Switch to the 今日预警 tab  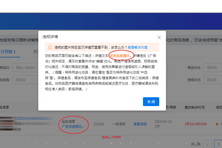8,52
